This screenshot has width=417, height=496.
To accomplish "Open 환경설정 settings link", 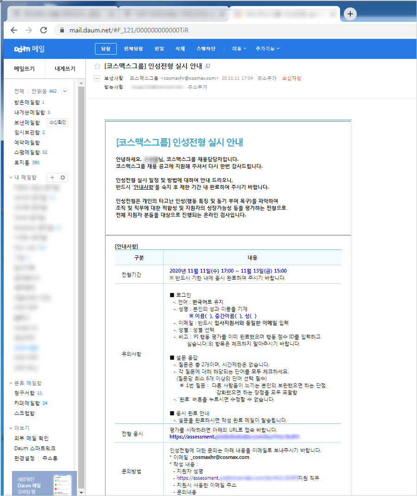I will coord(25,458).
